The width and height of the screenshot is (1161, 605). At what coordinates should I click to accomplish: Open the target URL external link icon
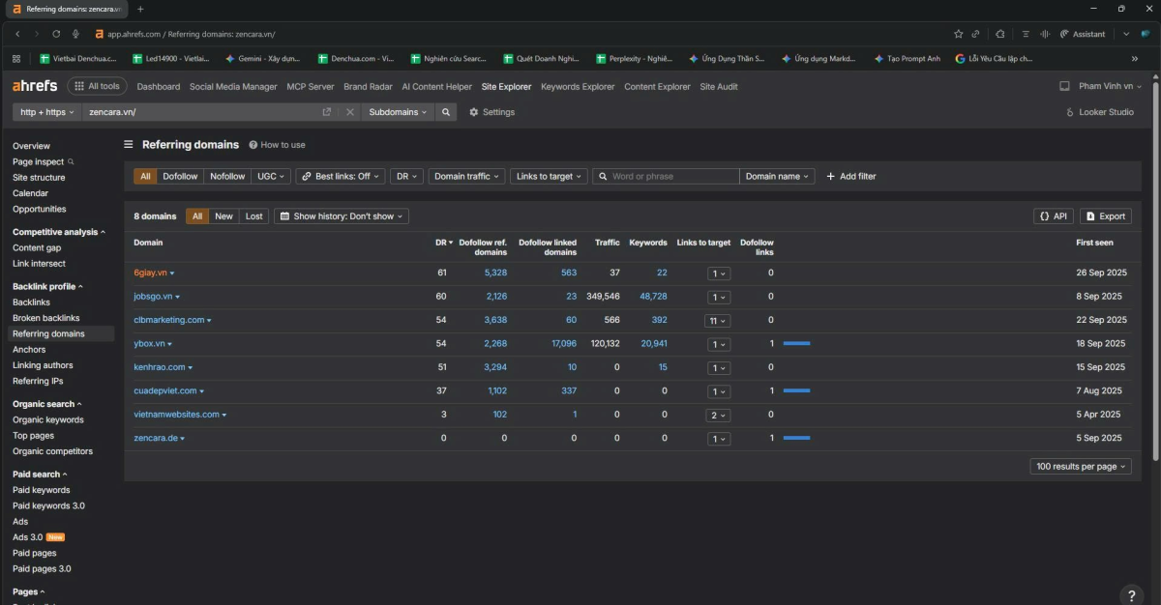point(327,112)
